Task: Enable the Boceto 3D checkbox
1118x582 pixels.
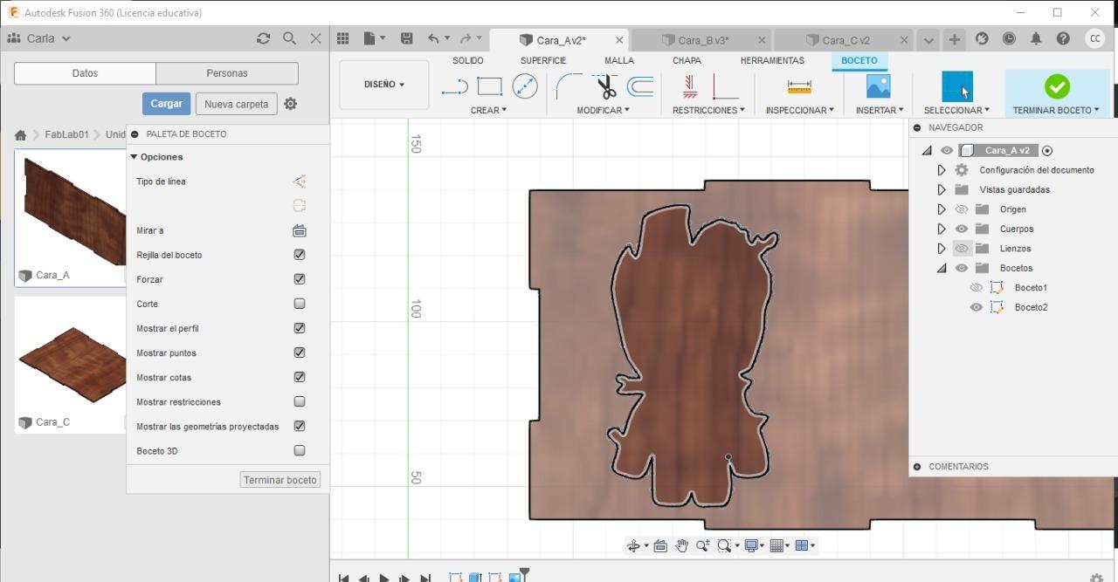Action: pos(300,451)
